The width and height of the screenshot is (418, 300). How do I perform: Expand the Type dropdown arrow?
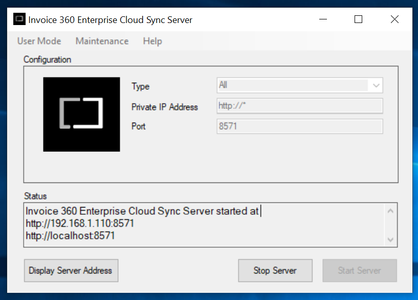click(x=376, y=85)
